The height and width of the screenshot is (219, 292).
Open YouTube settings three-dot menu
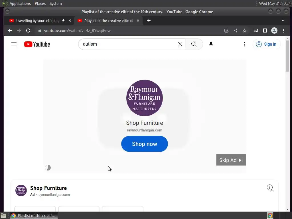click(x=244, y=44)
